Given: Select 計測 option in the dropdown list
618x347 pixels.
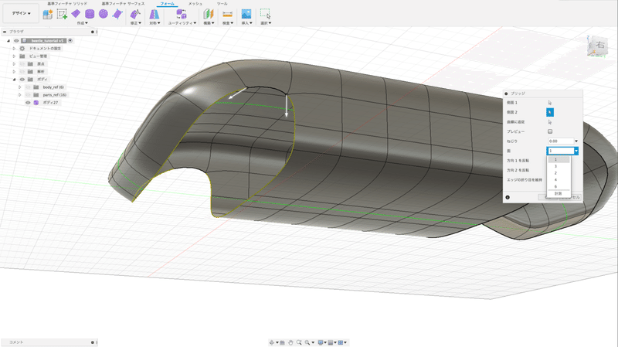Looking at the screenshot, I should [x=558, y=193].
